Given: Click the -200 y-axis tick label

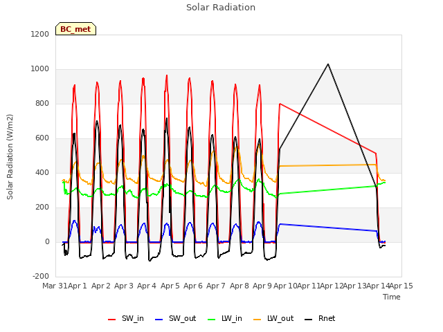Looking at the screenshot, I should point(41,276).
